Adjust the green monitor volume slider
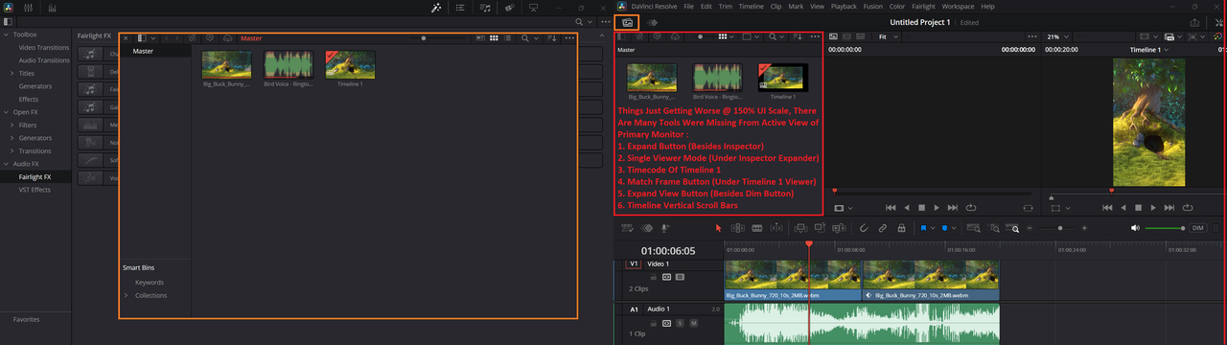The height and width of the screenshot is (345, 1227). click(1165, 227)
